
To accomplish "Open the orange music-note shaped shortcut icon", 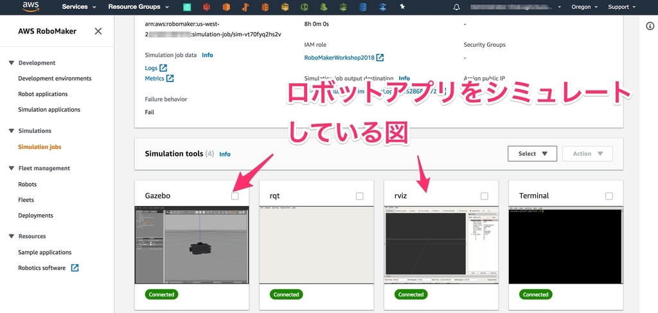I will 246,6.
